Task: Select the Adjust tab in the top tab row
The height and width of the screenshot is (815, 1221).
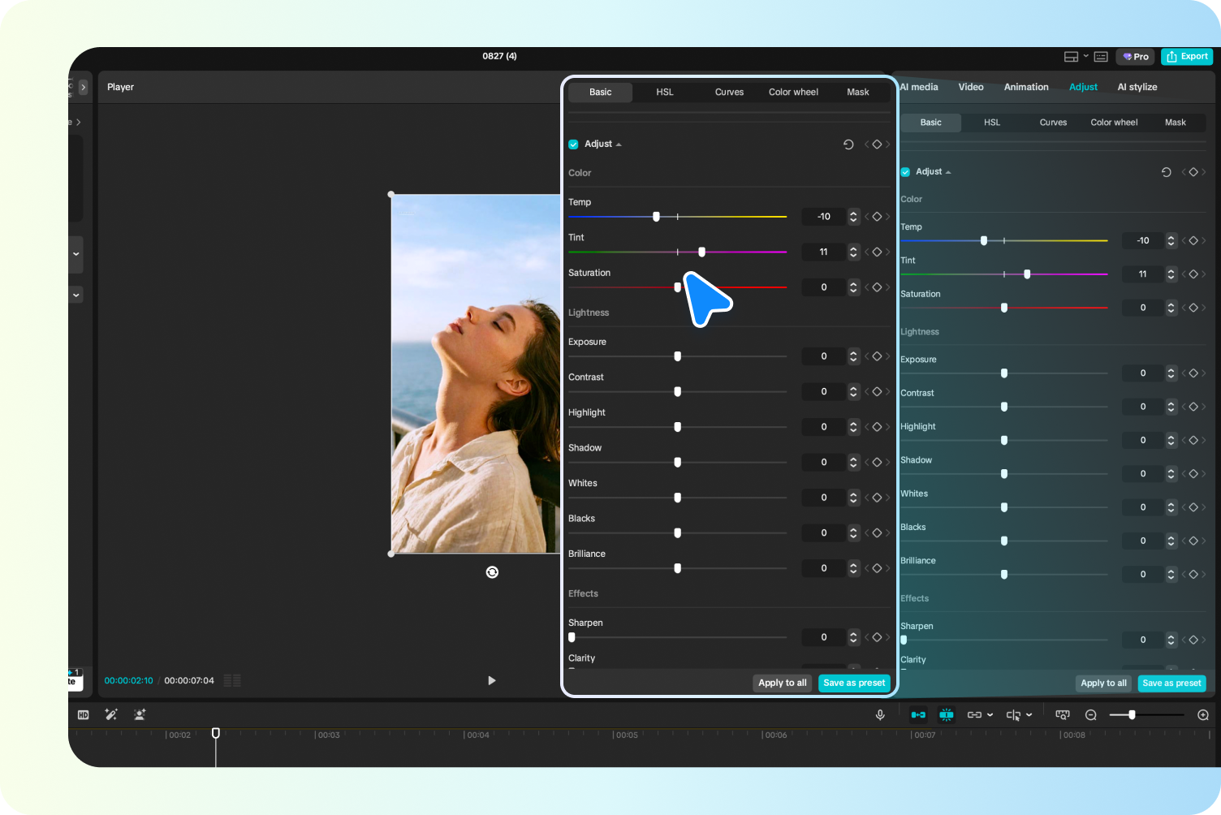Action: [1083, 87]
